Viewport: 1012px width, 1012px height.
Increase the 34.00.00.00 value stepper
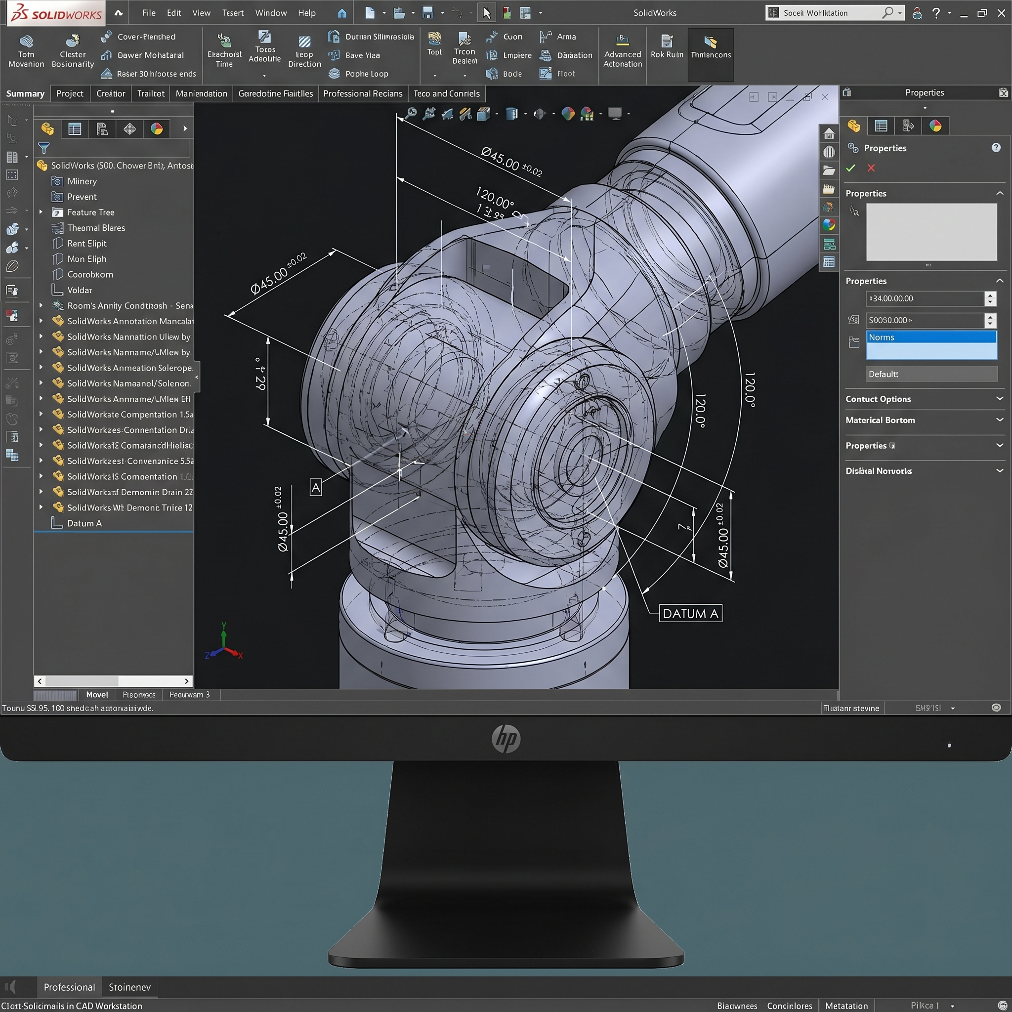(990, 295)
